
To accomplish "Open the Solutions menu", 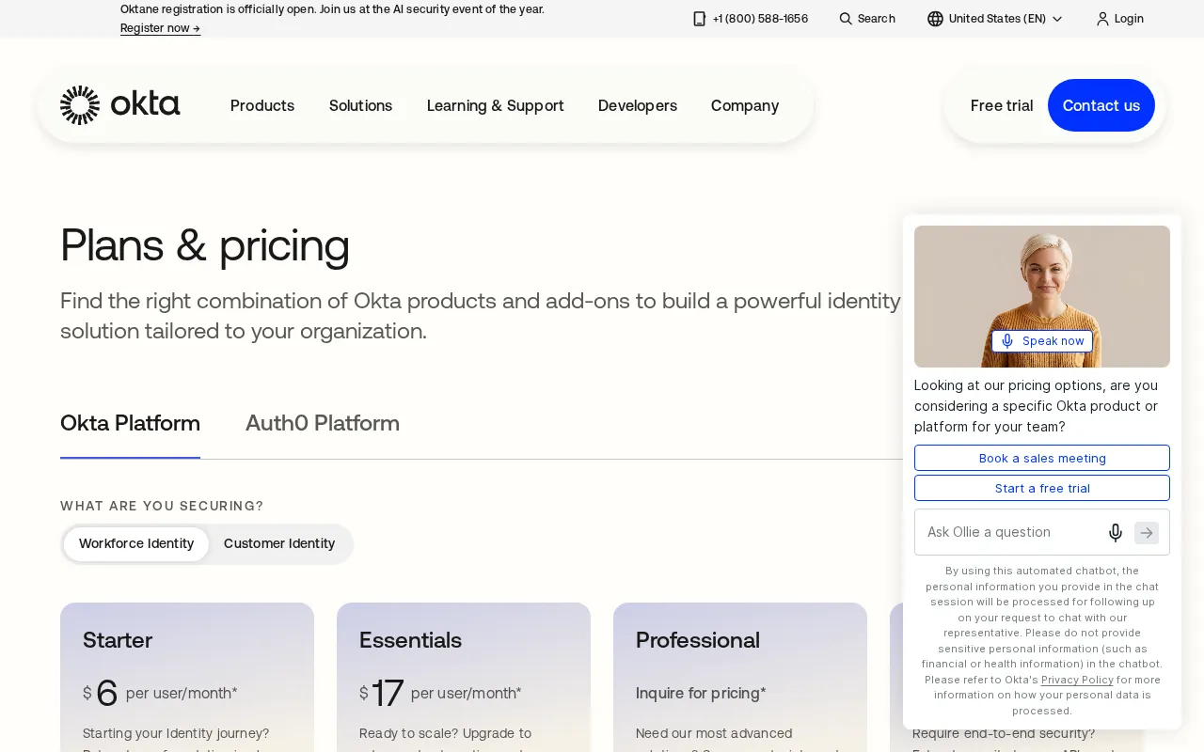I will (x=360, y=105).
